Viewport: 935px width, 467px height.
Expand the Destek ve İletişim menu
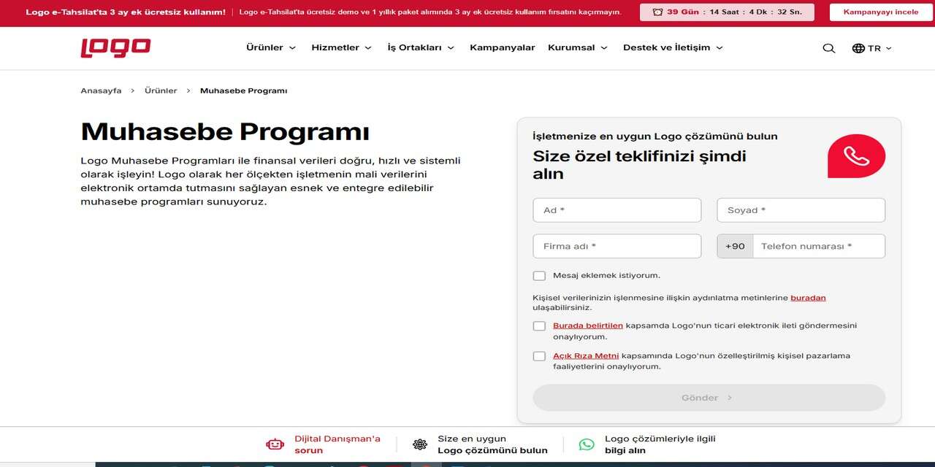click(673, 47)
